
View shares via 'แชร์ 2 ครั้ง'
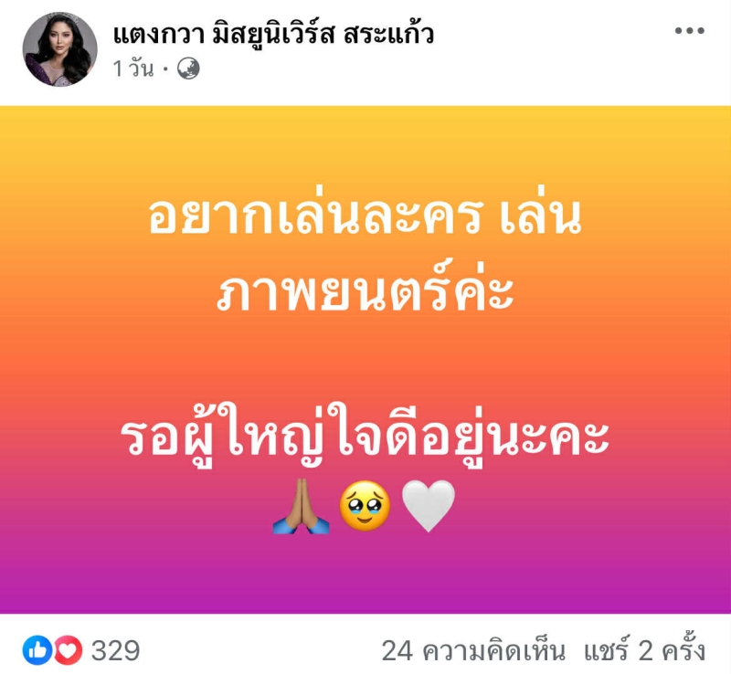pos(645,648)
